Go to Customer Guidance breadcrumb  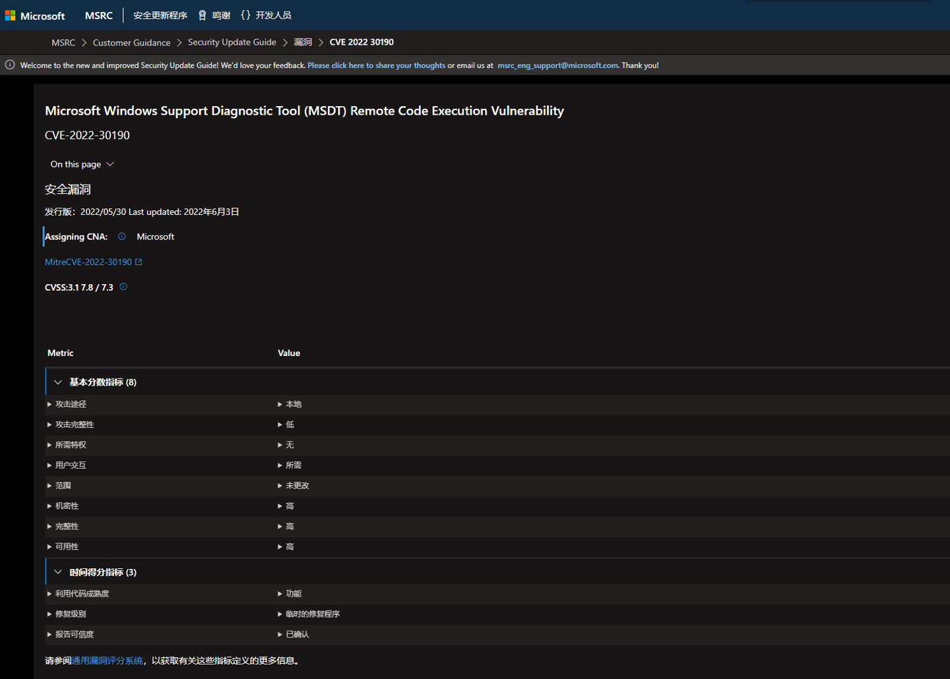131,42
